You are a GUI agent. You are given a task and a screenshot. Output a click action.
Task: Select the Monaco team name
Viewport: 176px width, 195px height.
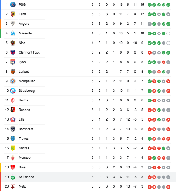pyautogui.click(x=24, y=158)
